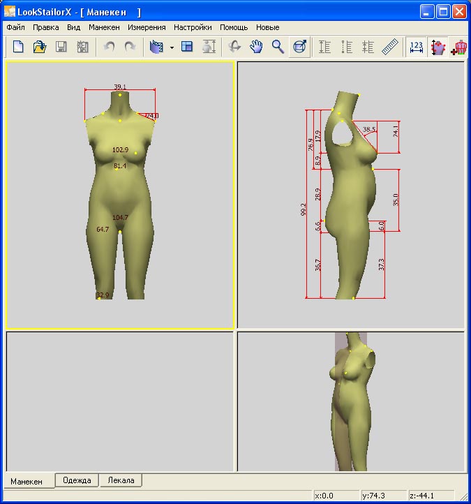Switch to the Одежда tab
The image size is (471, 504).
pos(77,480)
